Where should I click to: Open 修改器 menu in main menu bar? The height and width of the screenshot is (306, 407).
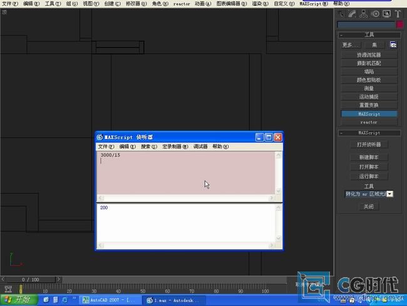coord(137,4)
